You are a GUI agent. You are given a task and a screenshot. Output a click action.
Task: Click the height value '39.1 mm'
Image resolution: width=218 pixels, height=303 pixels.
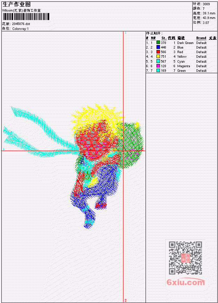(x=209, y=13)
